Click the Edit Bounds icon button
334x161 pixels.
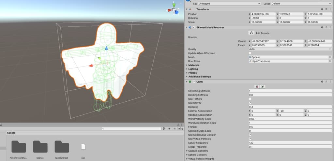tap(251, 33)
